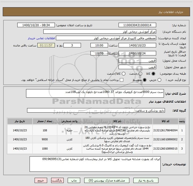Select the کالا radio button

[153, 74]
